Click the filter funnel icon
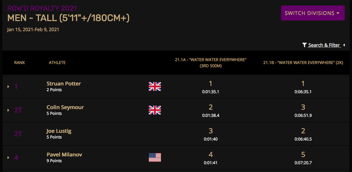Viewport: 352px width, 172px height. click(x=304, y=45)
